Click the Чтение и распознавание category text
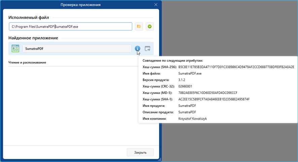The image size is (298, 162). [x=27, y=62]
